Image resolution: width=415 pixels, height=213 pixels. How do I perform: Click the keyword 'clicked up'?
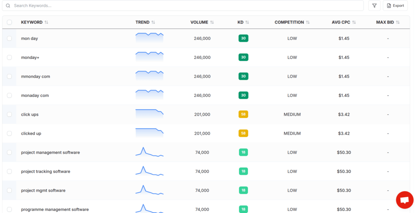tap(31, 133)
